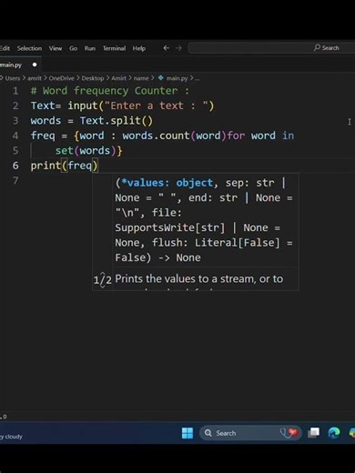Click the main.py breadcrumb with Python icon
The image size is (355, 473).
coord(173,78)
